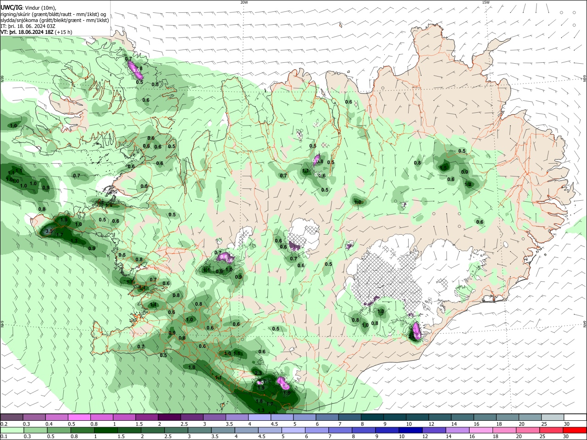Screen dimensions: 587x440
Task: Click the 15W longitude label
Action: (486, 2)
